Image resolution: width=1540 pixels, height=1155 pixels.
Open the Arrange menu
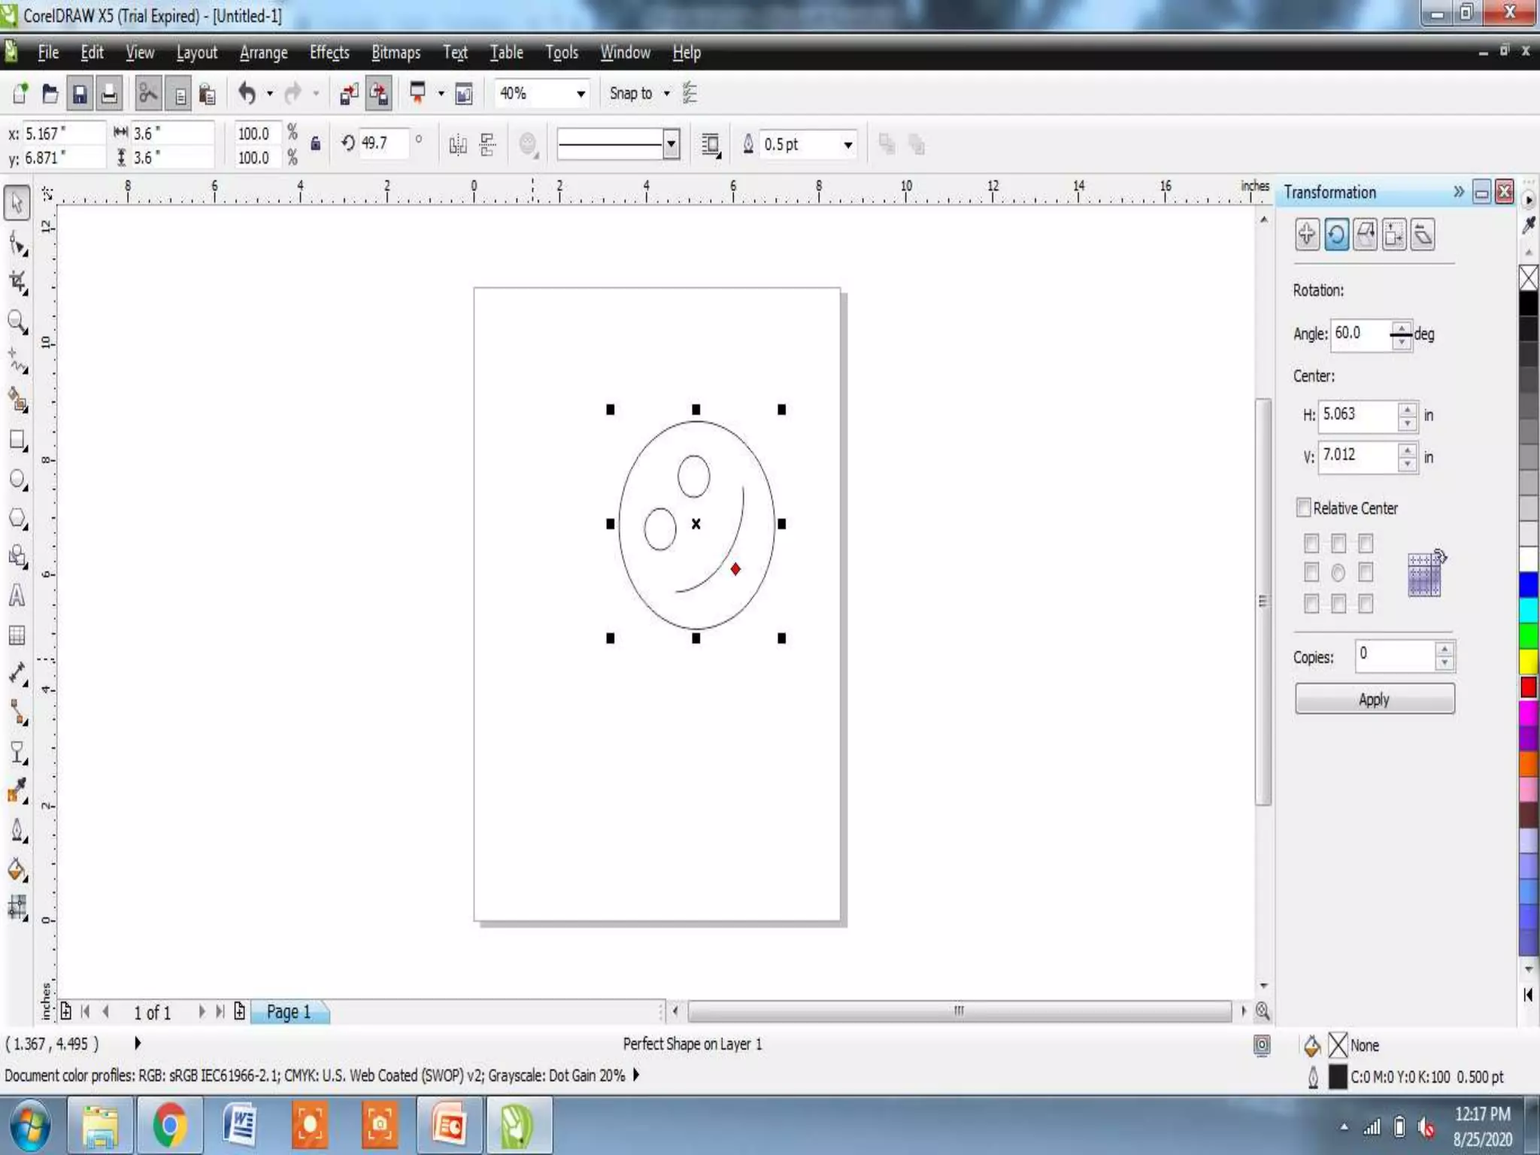pos(263,53)
